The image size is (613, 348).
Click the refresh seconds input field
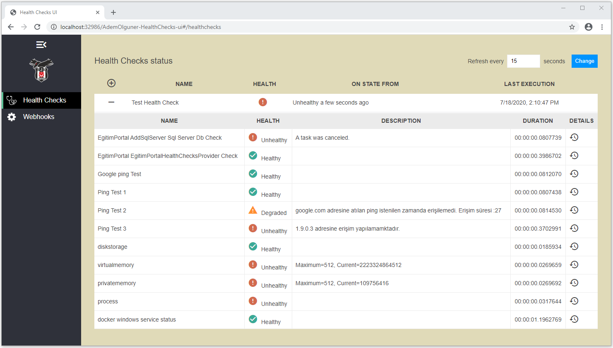[523, 61]
